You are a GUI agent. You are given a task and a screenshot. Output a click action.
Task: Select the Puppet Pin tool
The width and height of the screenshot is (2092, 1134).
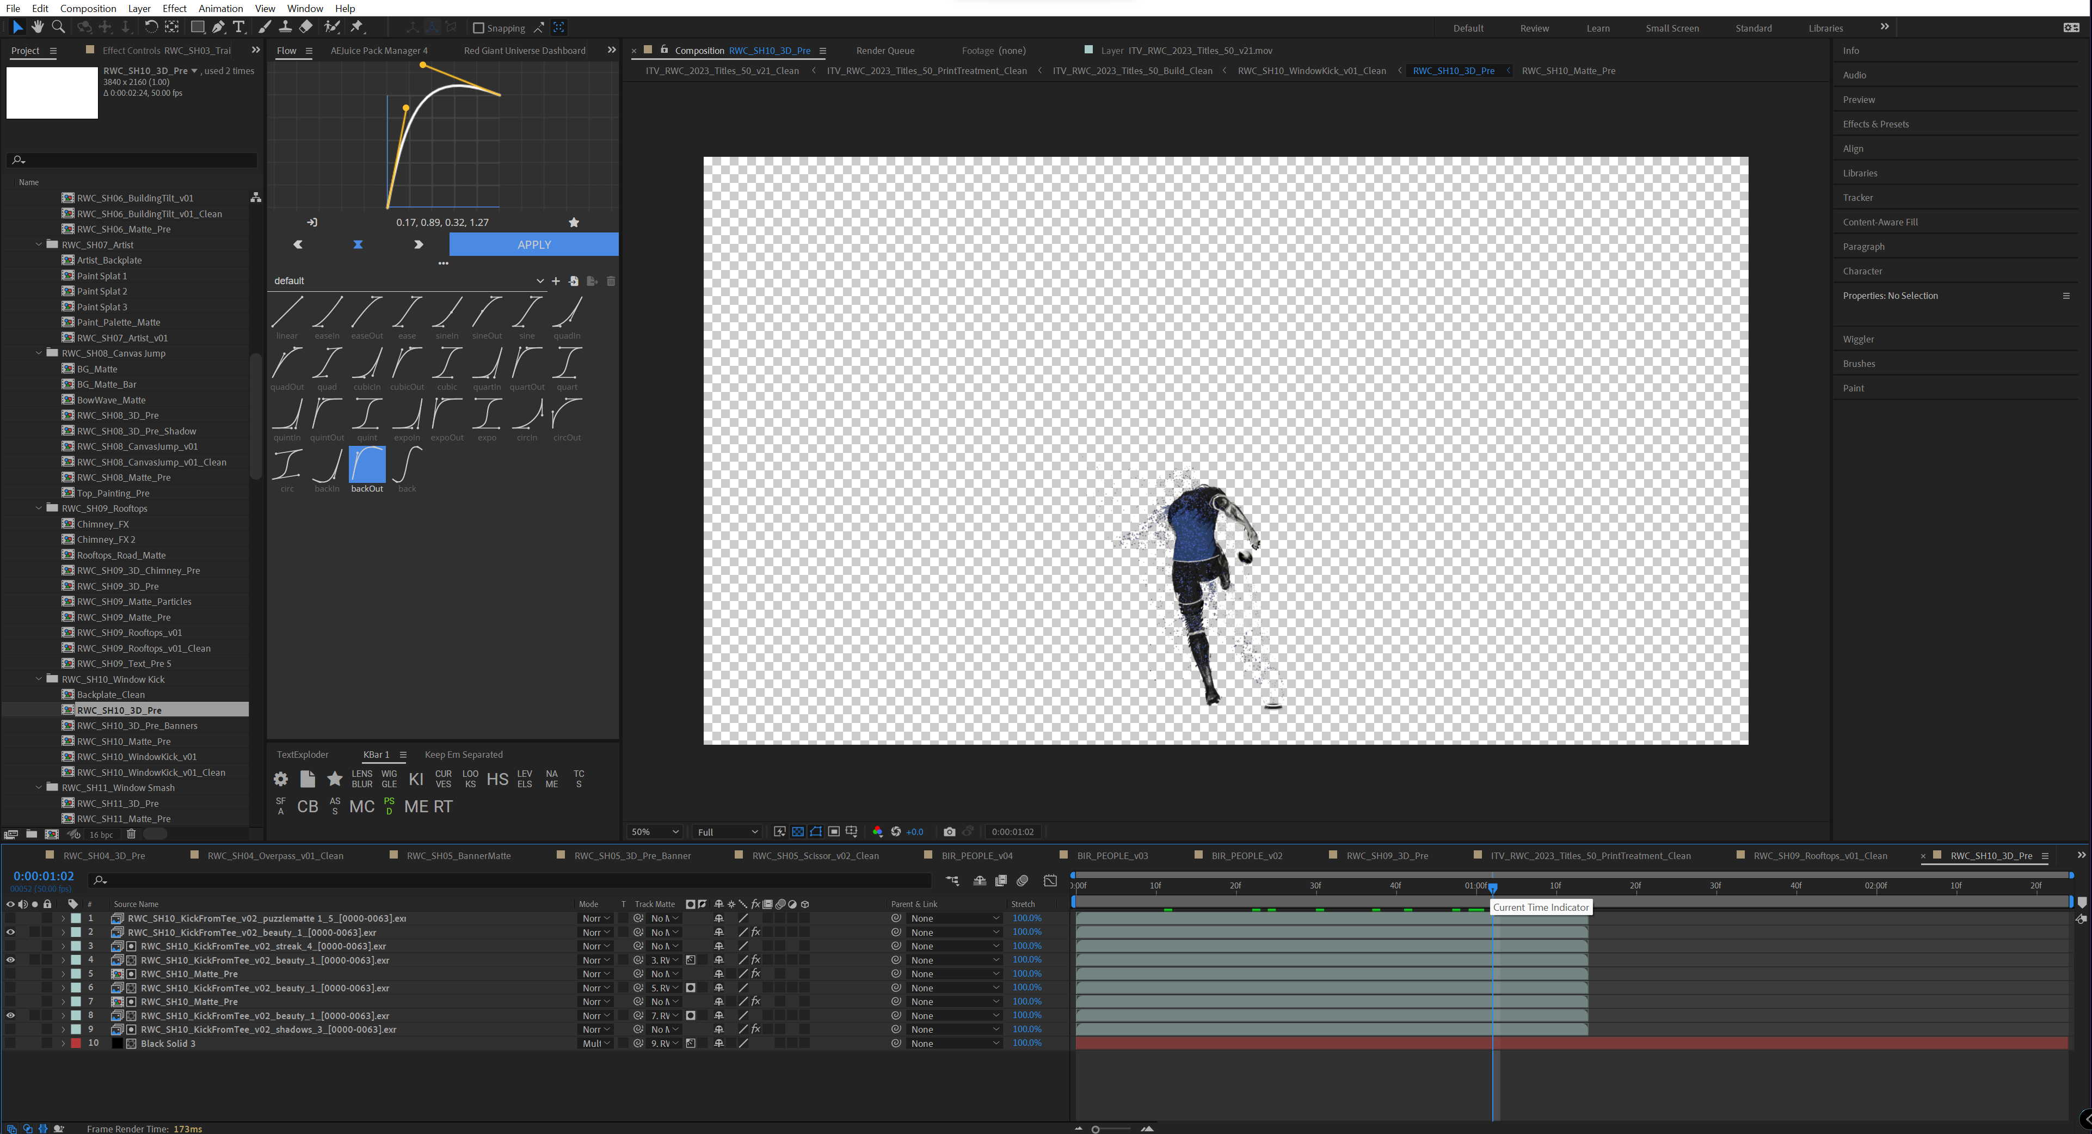[356, 27]
